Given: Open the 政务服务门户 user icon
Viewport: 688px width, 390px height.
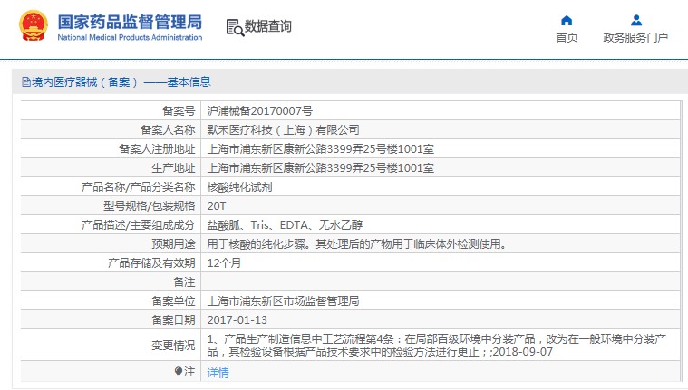Looking at the screenshot, I should coord(635,20).
